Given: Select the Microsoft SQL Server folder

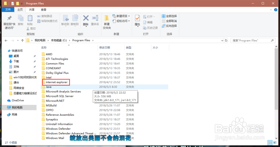Looking at the screenshot, I should coord(57,96).
